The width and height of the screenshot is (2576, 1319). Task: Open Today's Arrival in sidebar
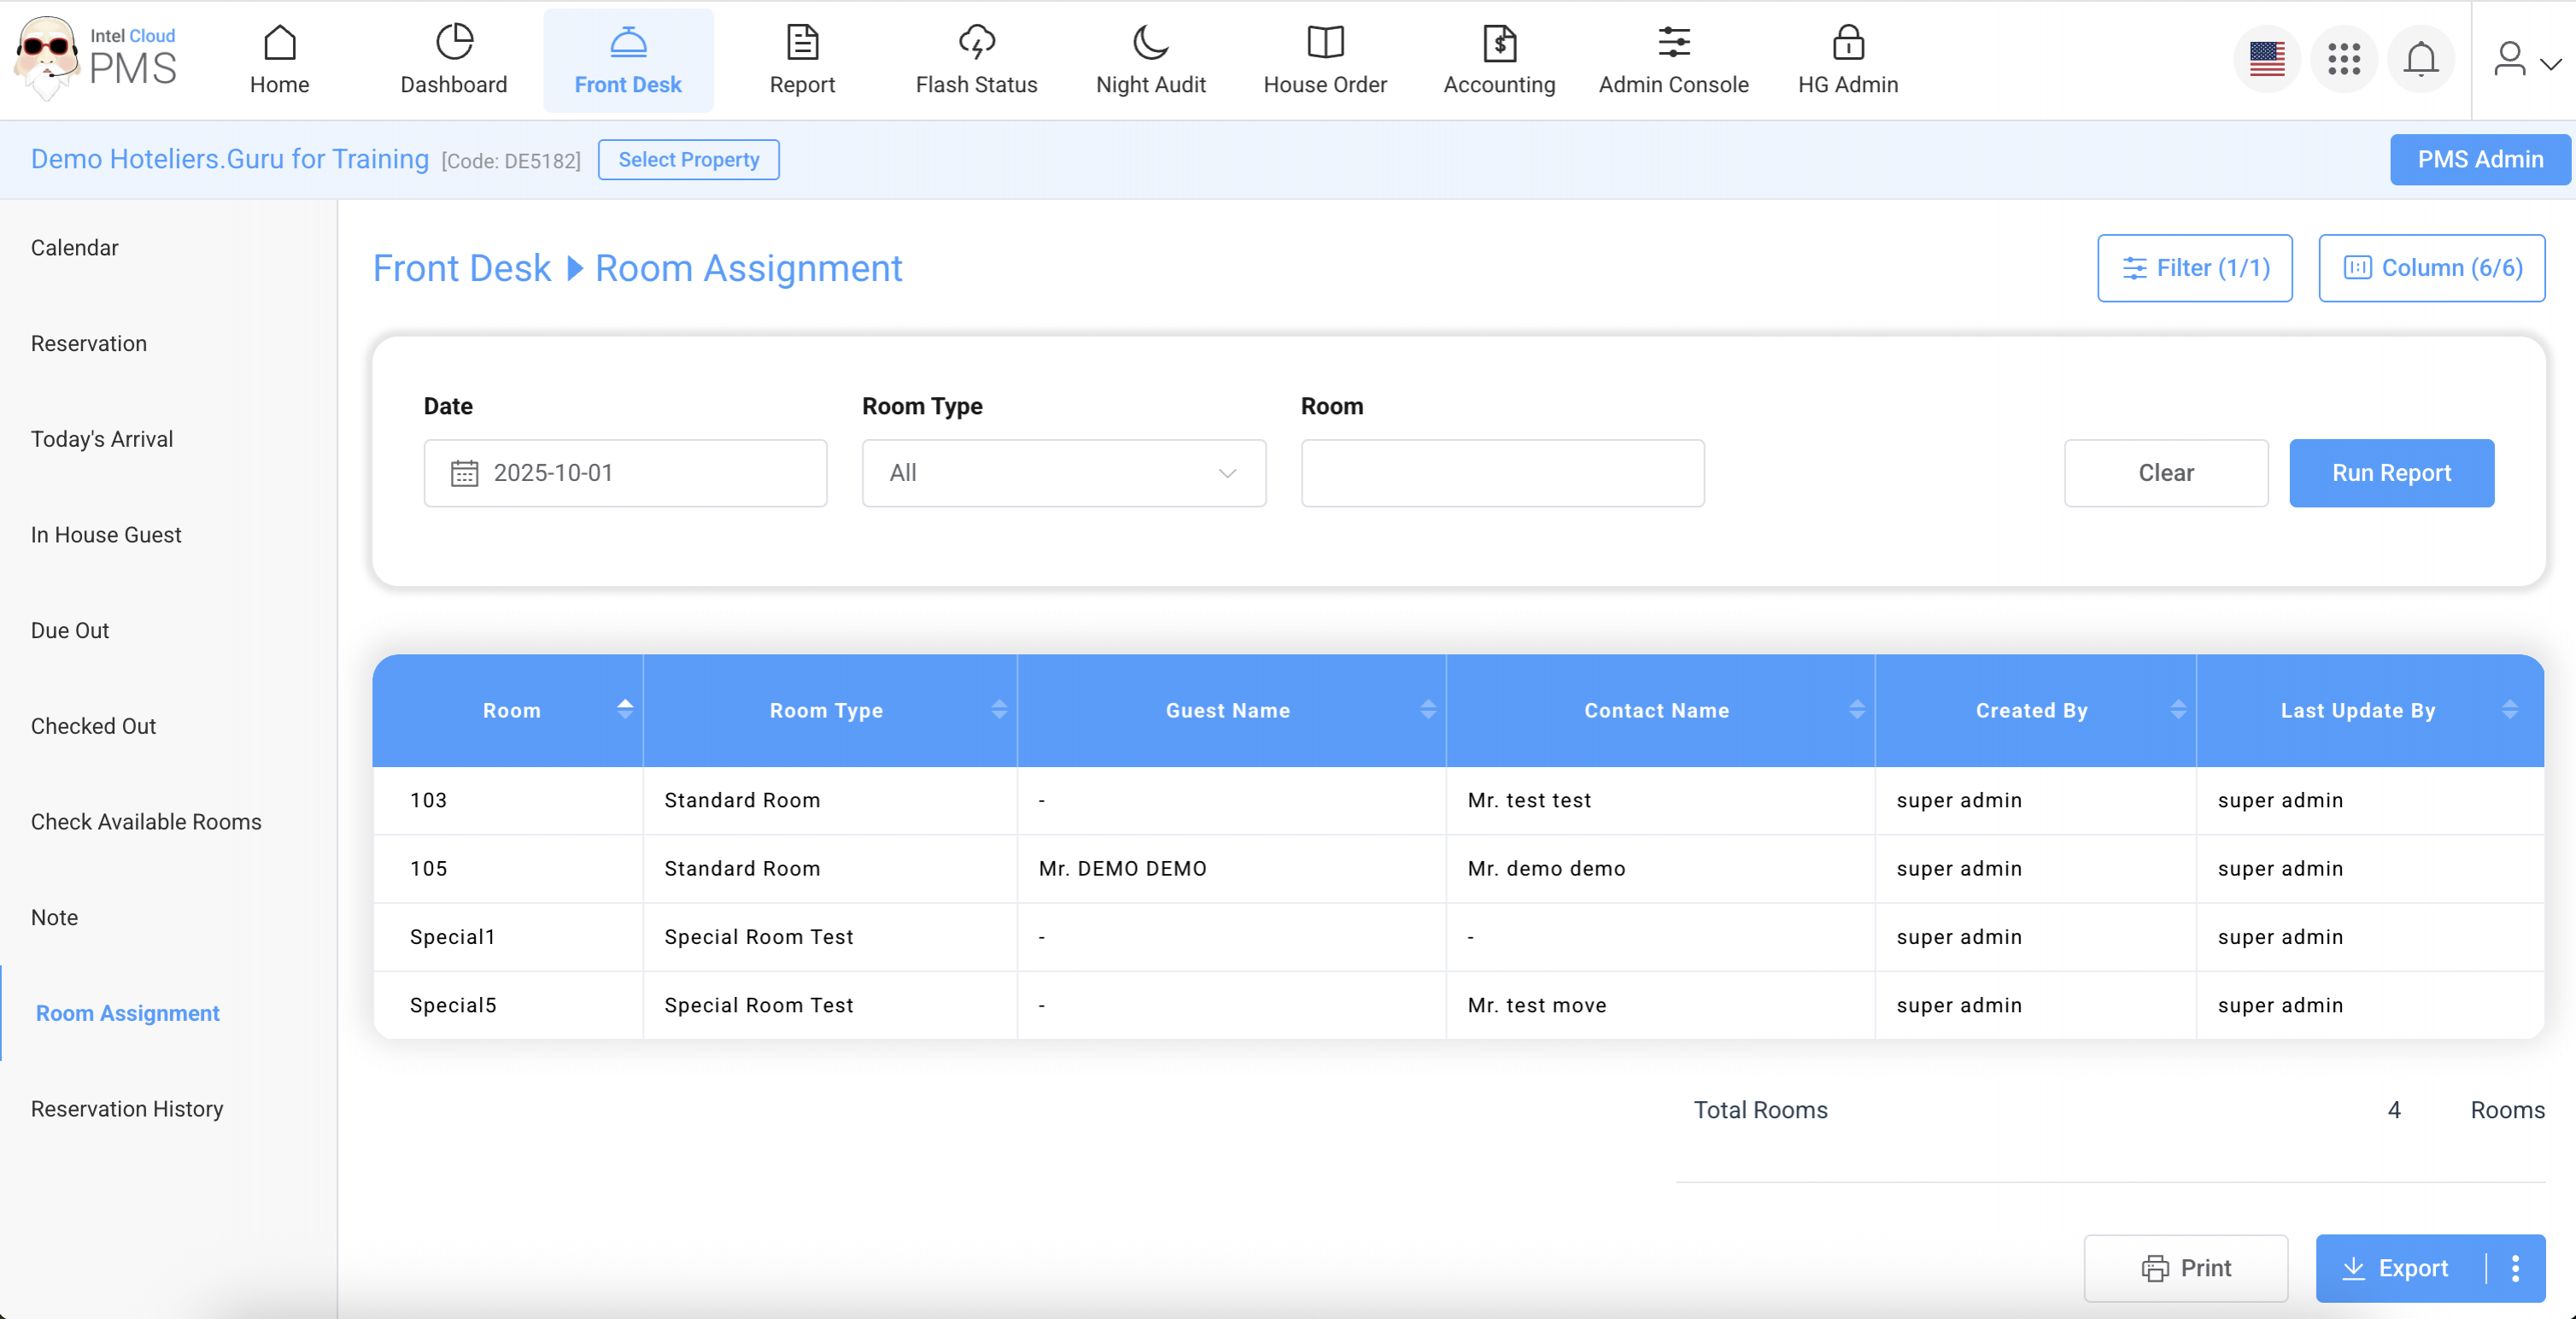(102, 439)
